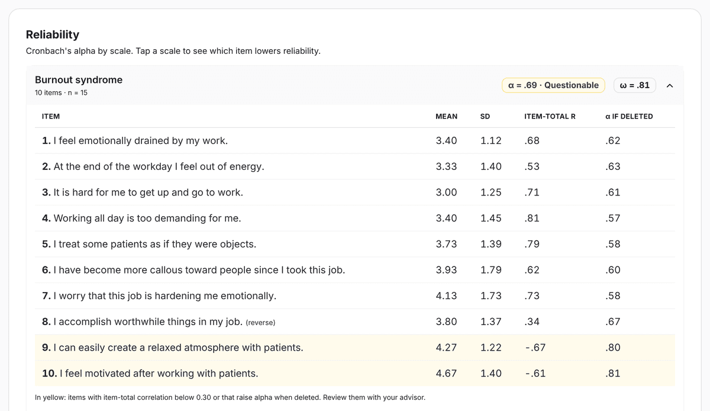
Task: Click item 9's alpha-if-deleted value .80
Action: pos(613,348)
